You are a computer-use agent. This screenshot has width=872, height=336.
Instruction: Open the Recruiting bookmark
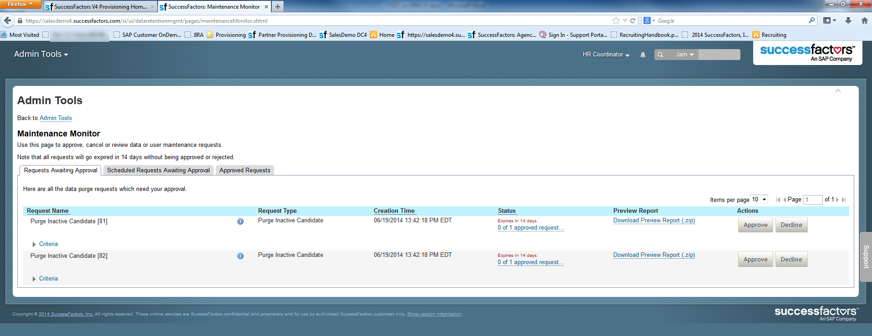coord(770,35)
